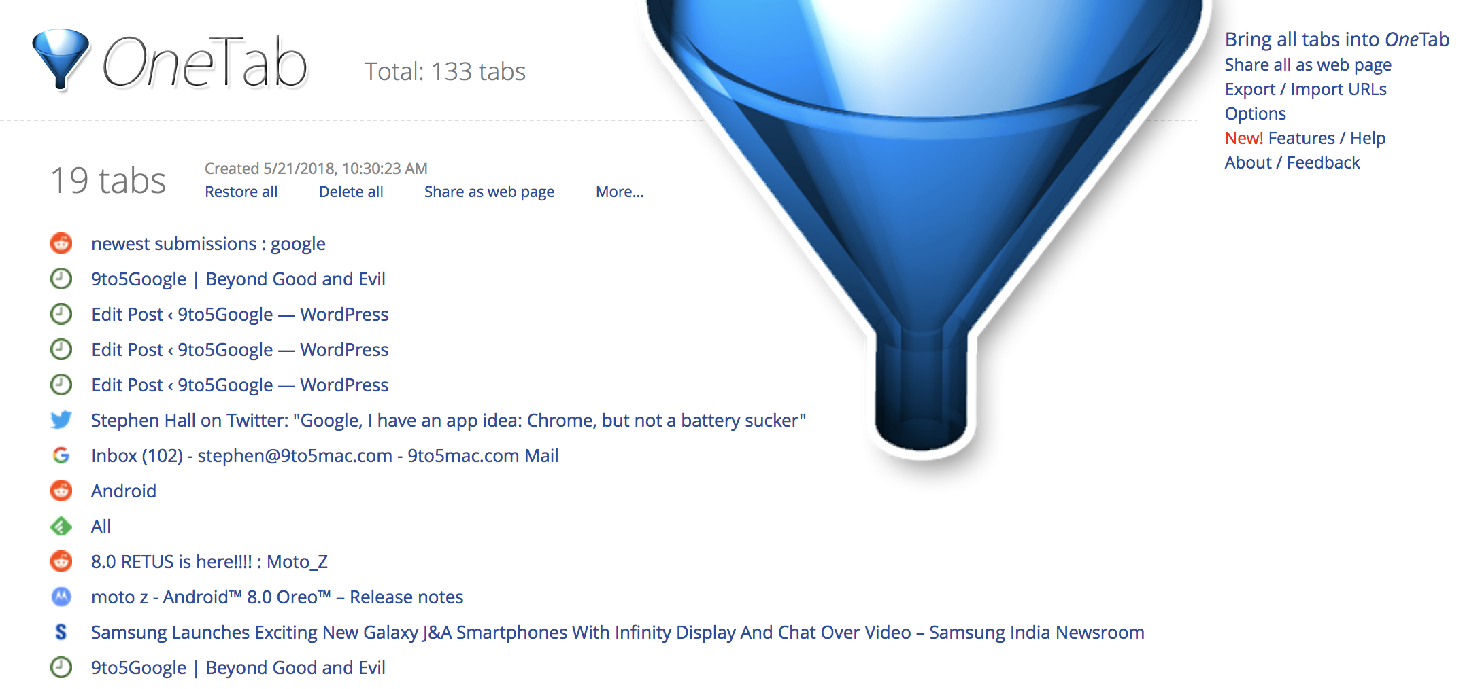Click Samsung S icon beside Galaxy J&A article
Screen dimensions: 1480x689
pos(61,632)
